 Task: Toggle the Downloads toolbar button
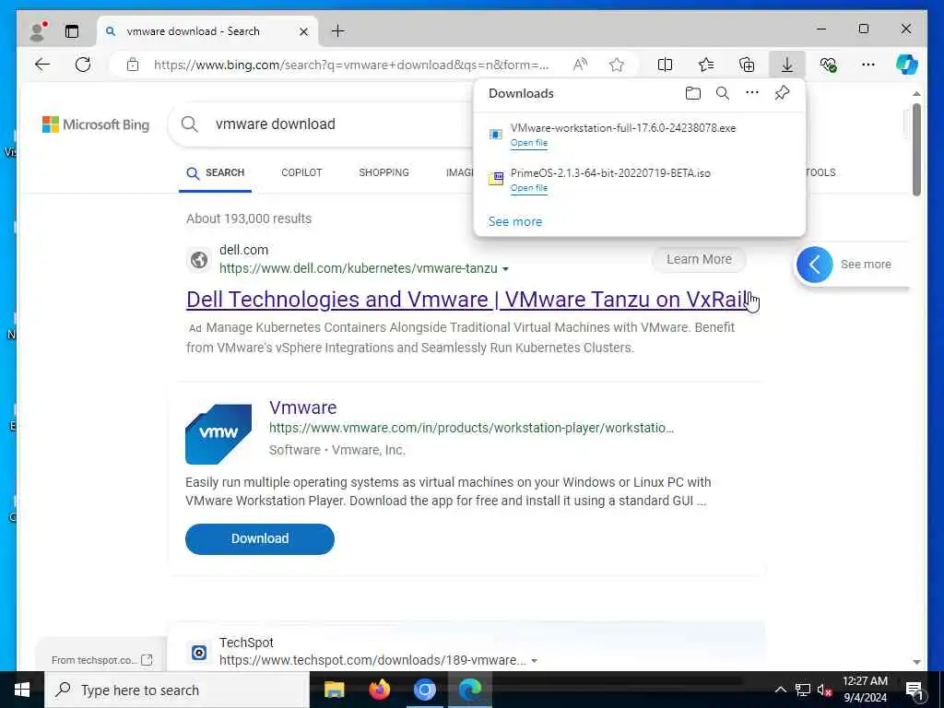tap(787, 65)
